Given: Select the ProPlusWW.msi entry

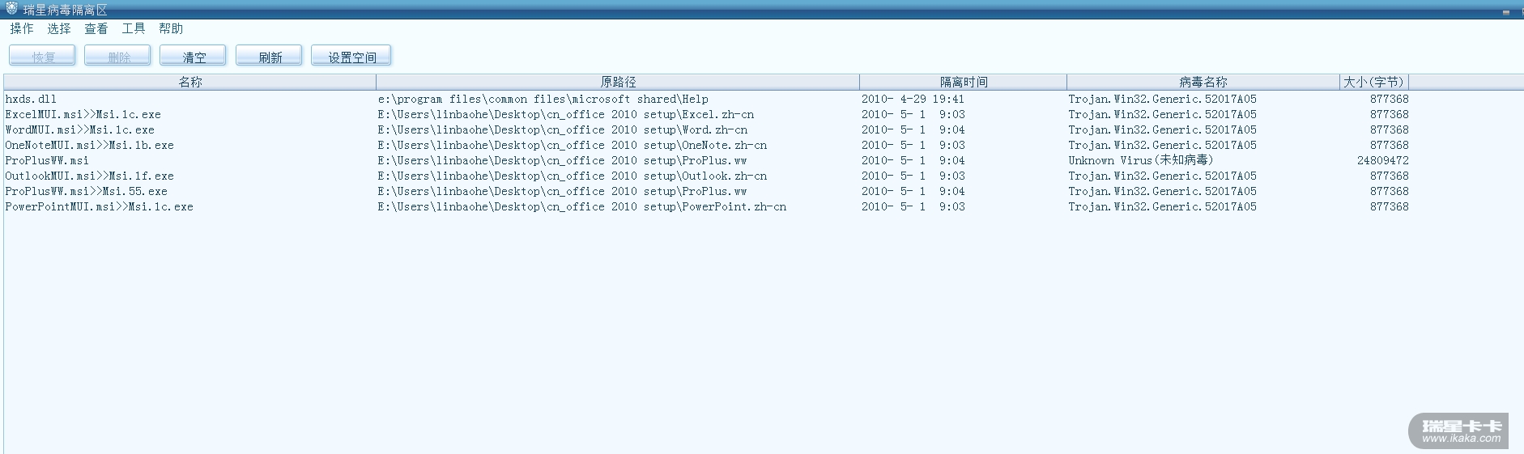Looking at the screenshot, I should tap(47, 160).
